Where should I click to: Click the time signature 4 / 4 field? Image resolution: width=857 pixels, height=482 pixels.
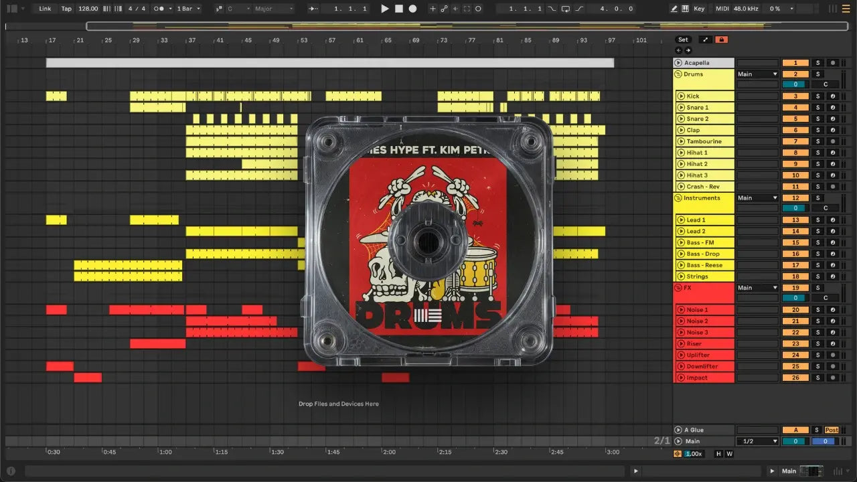(137, 9)
